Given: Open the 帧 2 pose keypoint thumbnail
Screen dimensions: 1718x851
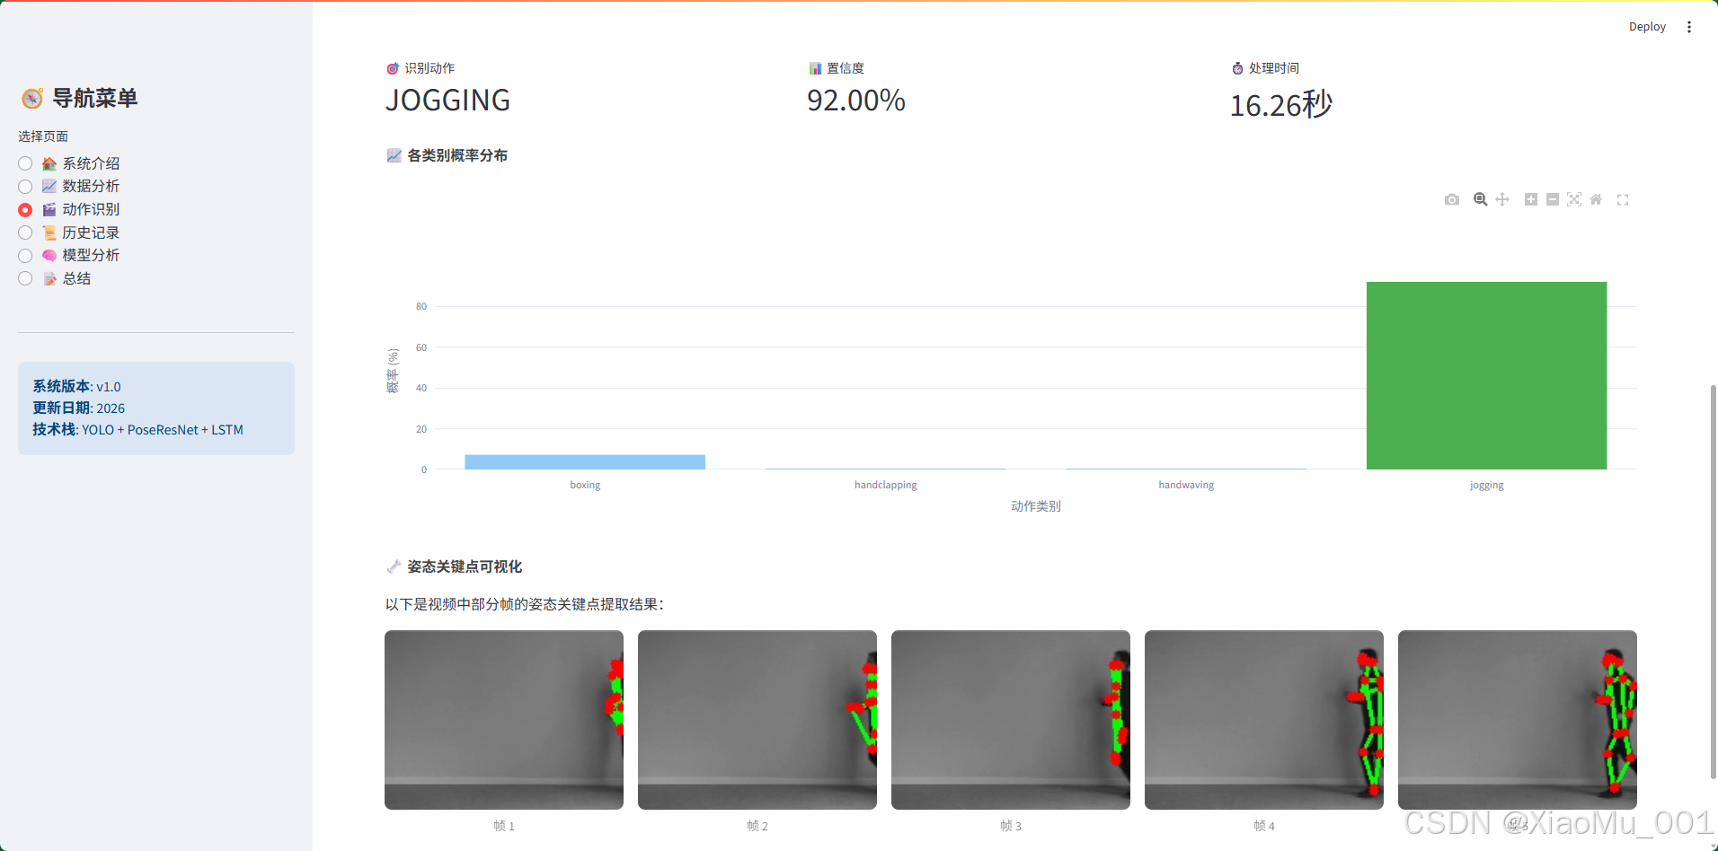Looking at the screenshot, I should (x=757, y=720).
